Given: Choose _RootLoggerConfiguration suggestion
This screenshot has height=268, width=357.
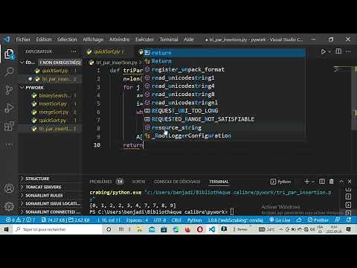Looking at the screenshot, I should (225, 135).
